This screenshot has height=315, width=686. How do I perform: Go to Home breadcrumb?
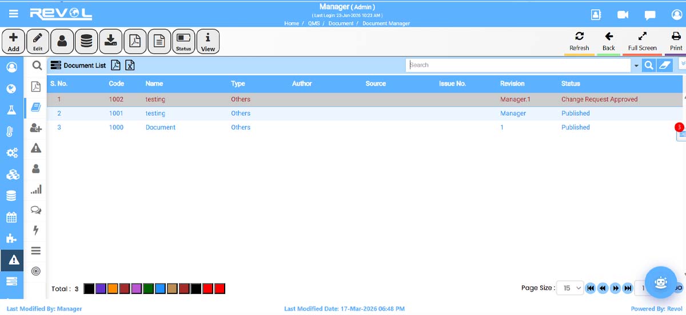pyautogui.click(x=292, y=23)
